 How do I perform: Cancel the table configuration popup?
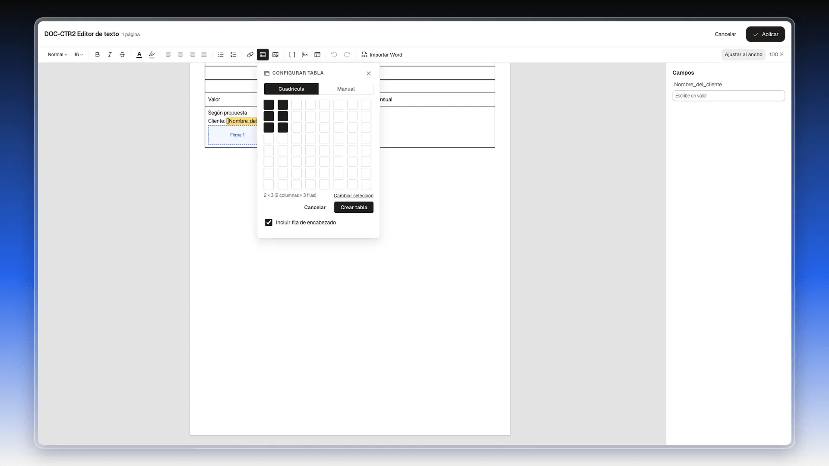pyautogui.click(x=315, y=208)
